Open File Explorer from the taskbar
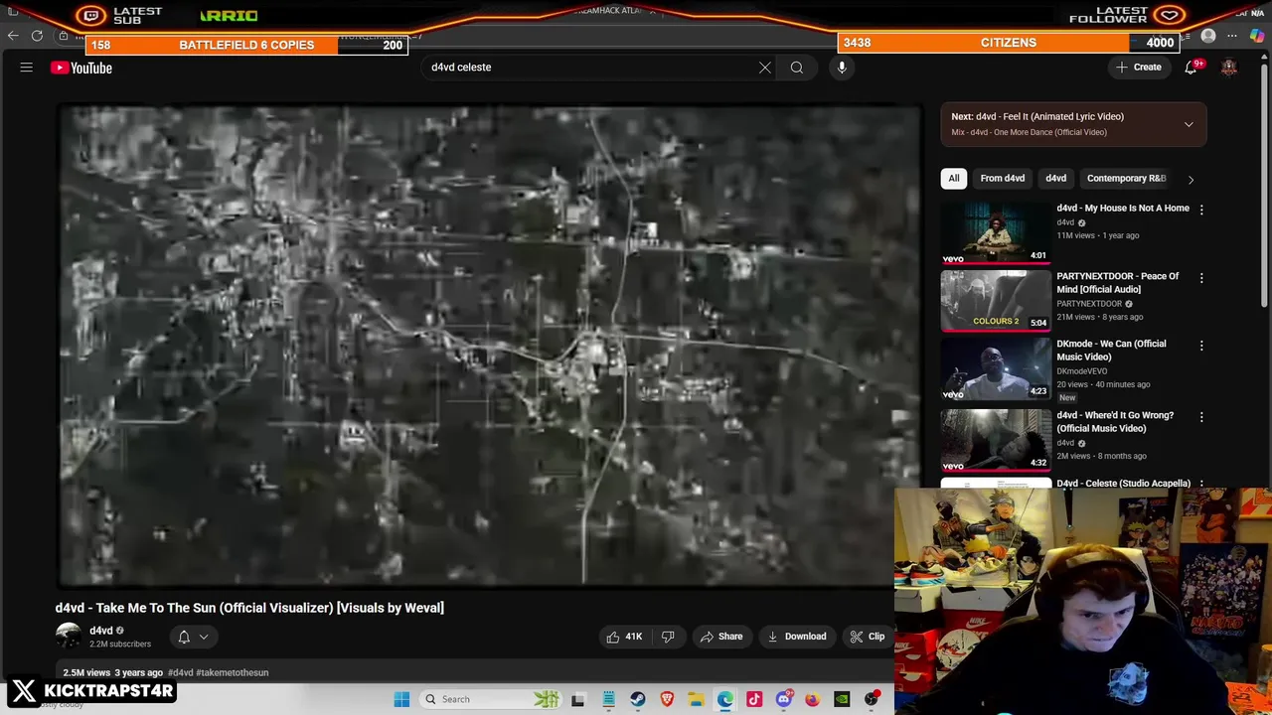This screenshot has width=1272, height=715. tap(696, 699)
